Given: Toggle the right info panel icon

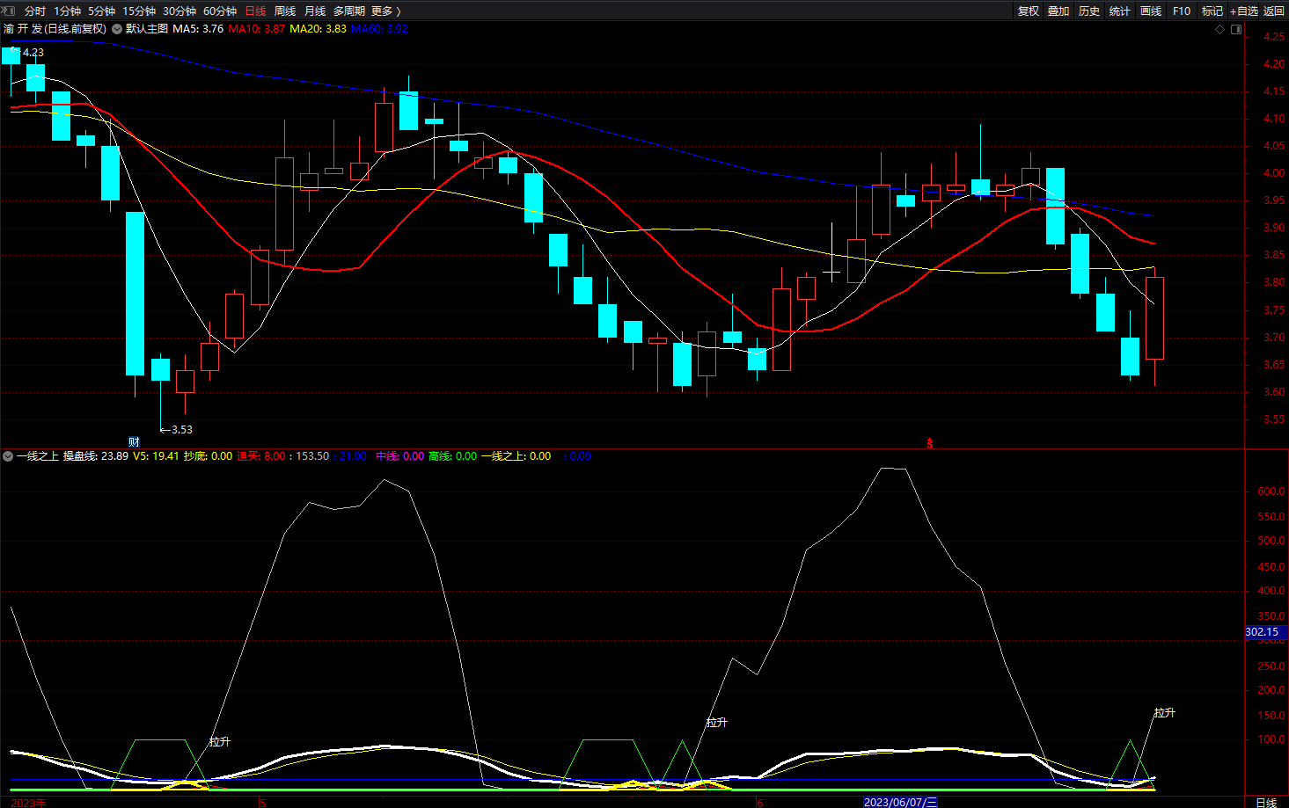Looking at the screenshot, I should coord(1236,29).
